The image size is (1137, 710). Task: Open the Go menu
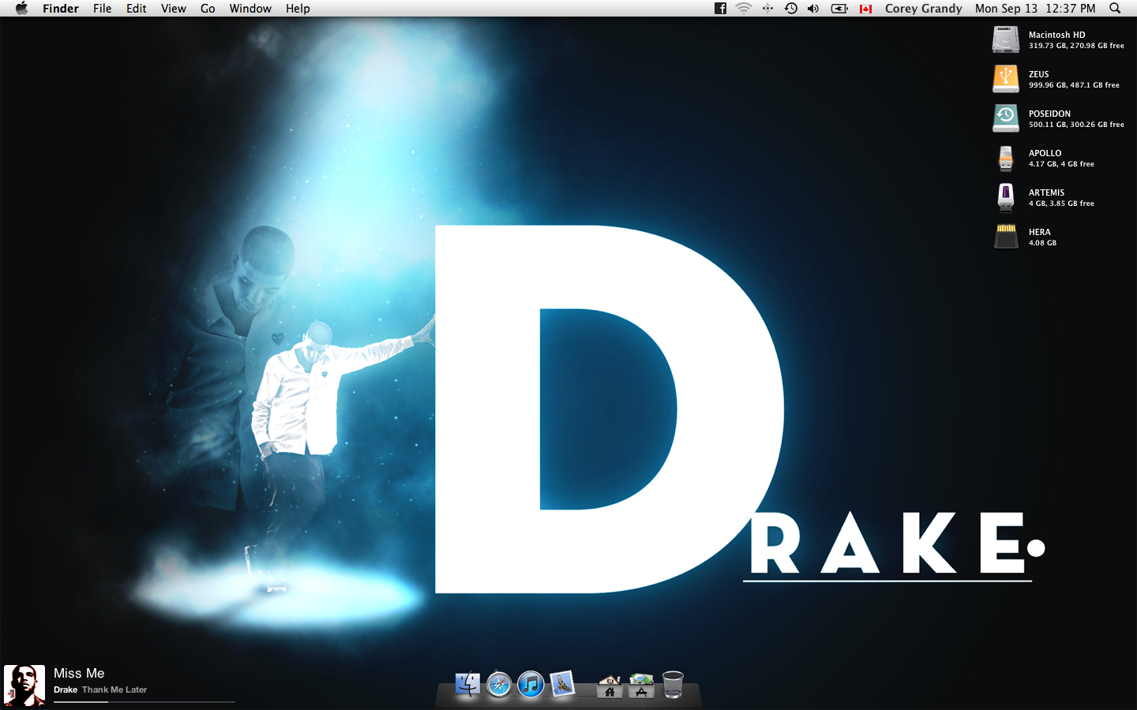208,9
